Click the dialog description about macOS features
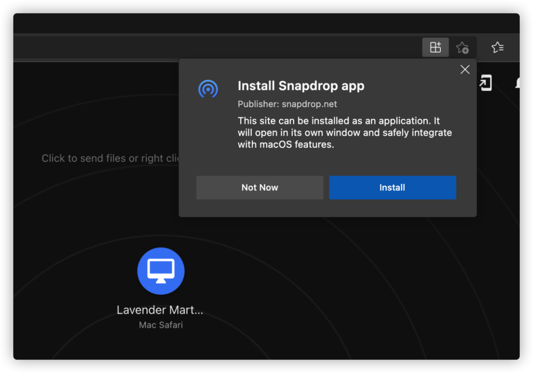This screenshot has width=533, height=373. (344, 132)
